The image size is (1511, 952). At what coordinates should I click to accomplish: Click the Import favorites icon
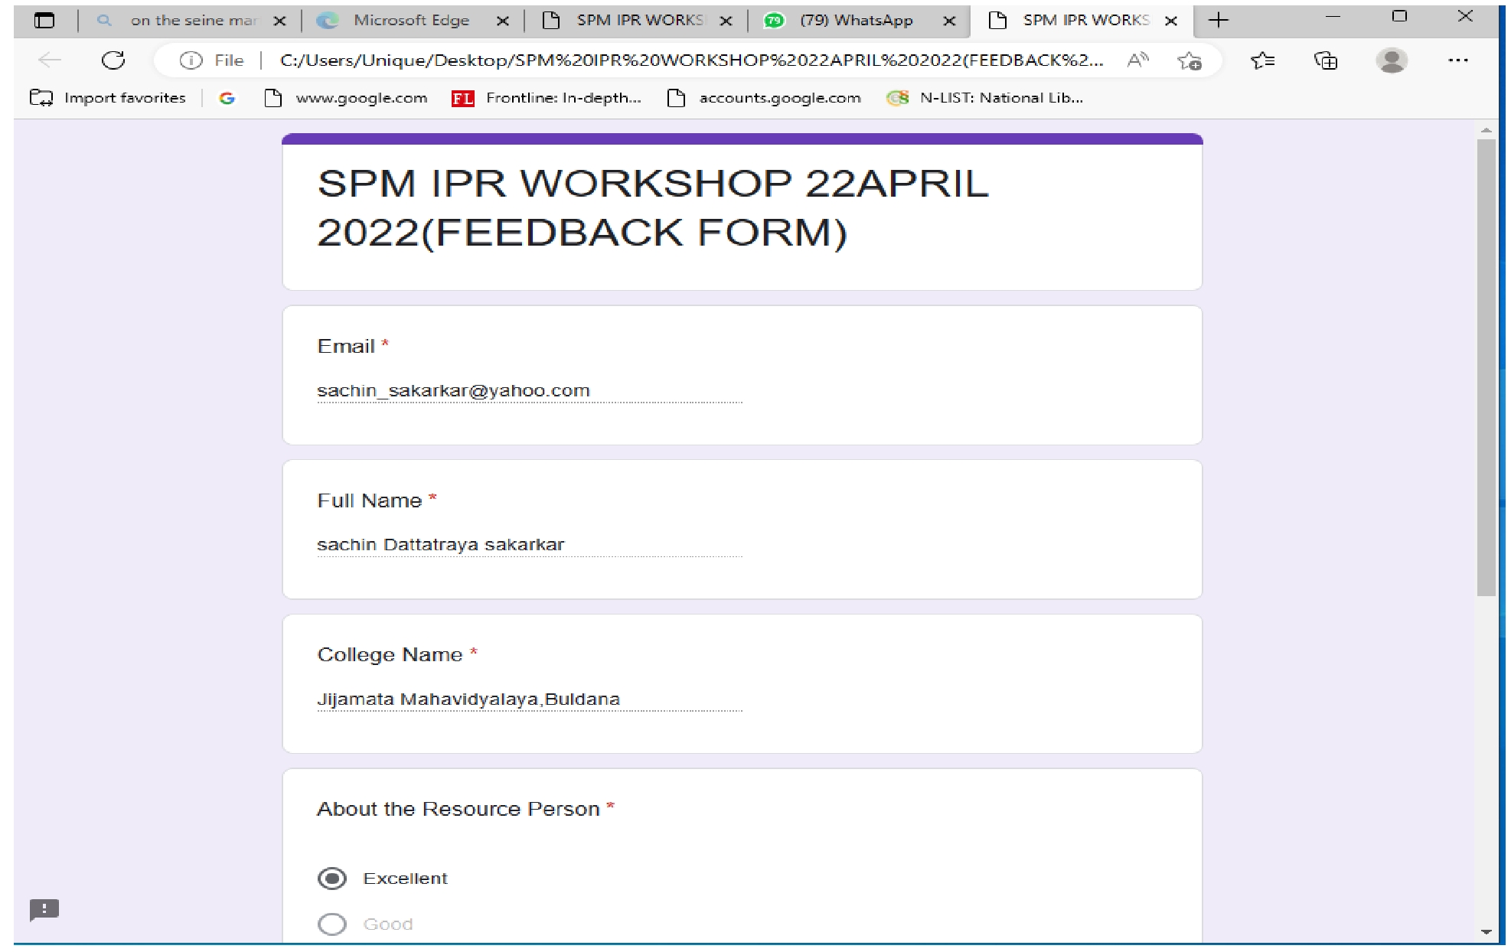pos(41,98)
